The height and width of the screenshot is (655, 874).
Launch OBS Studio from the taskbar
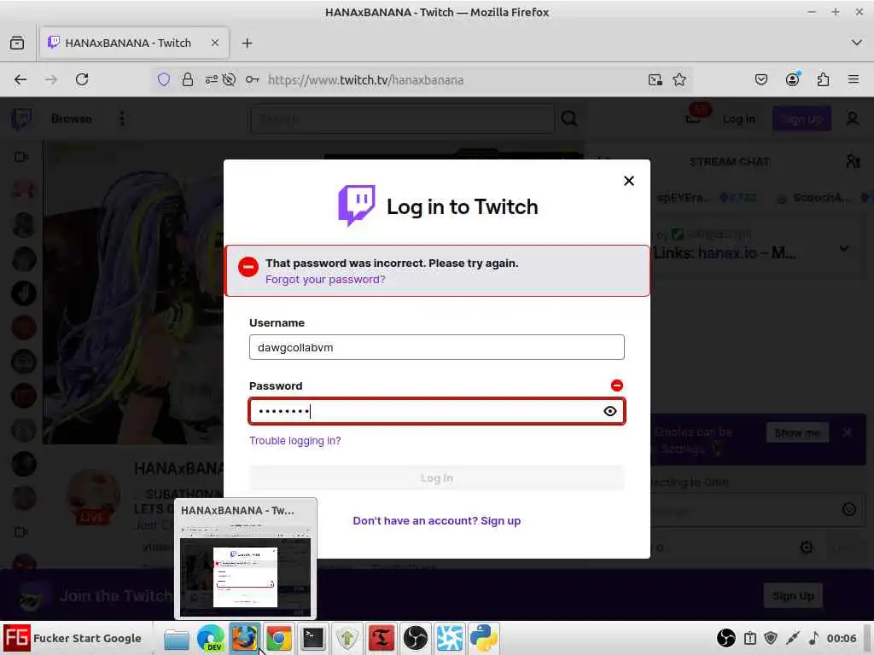[x=416, y=638]
